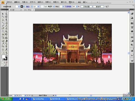The width and height of the screenshot is (135, 101).
Task: Swap fill and stroke colors arrow
Action: click(7, 55)
